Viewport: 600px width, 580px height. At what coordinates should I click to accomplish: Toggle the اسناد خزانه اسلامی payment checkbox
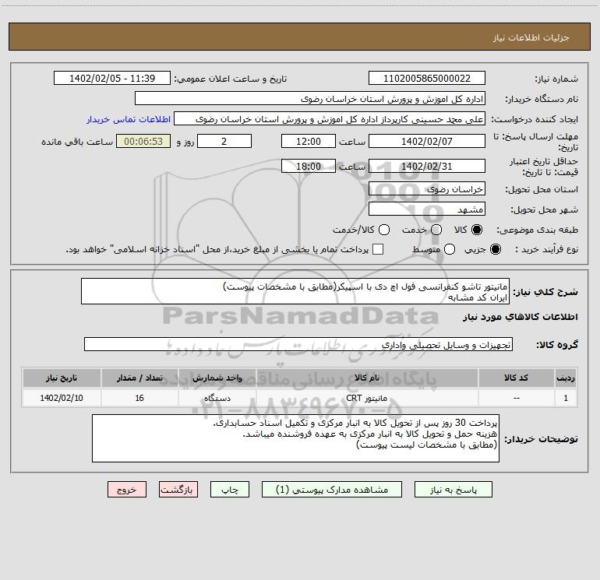(378, 249)
